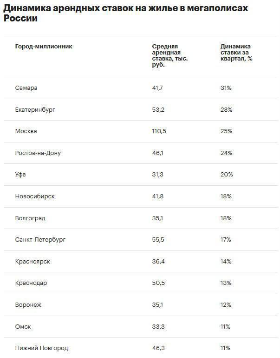
Task: Click Краснодар rent value 50,5
Action: point(158,283)
